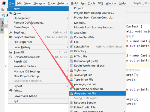Expand the Local History submenu
Image resolution: width=150 pixels, height=112 pixels.
pyautogui.click(x=38, y=47)
